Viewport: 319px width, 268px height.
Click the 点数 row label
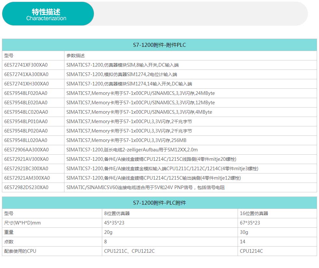point(9,242)
